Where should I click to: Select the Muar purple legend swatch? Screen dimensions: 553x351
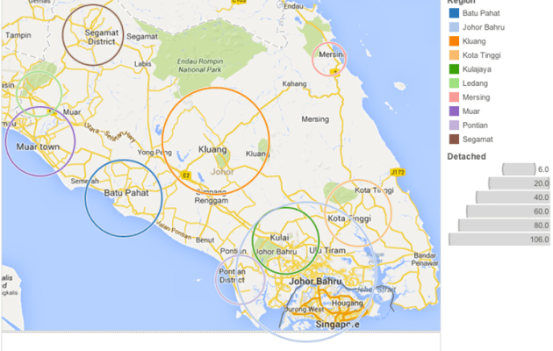[454, 111]
